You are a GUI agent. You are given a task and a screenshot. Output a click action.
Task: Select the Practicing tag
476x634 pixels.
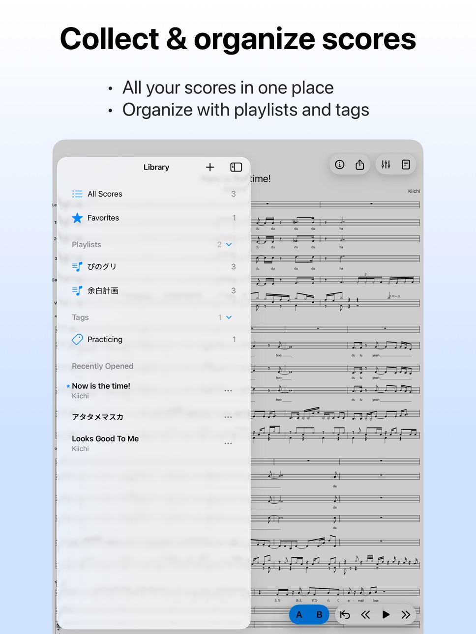tap(154, 339)
